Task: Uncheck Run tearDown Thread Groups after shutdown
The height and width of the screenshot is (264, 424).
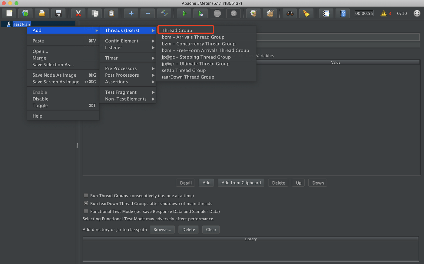Action: point(86,203)
